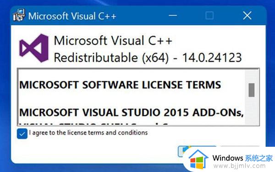Click the installer icon in title bar

pos(19,15)
